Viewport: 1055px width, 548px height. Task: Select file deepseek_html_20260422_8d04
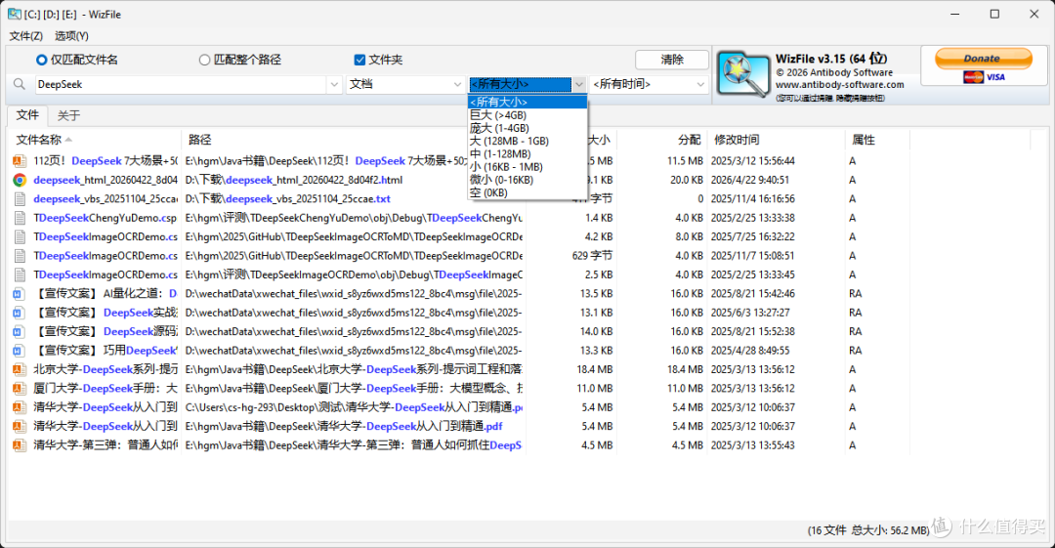(x=105, y=180)
